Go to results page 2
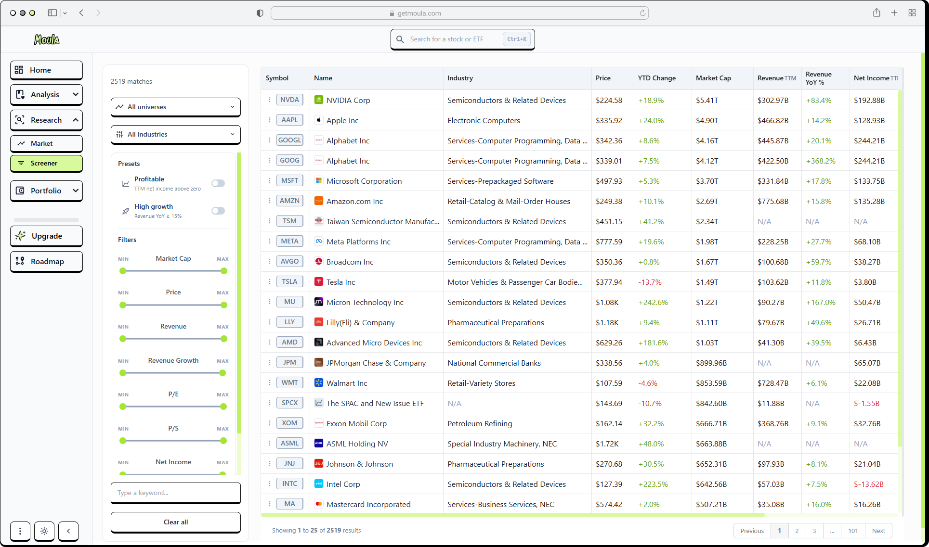The height and width of the screenshot is (547, 929). pos(797,531)
